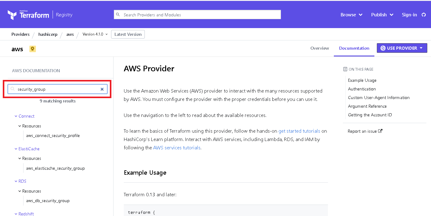Screen dimensions: 431x216
Task: Click the Latest Version button
Action: pos(128,34)
